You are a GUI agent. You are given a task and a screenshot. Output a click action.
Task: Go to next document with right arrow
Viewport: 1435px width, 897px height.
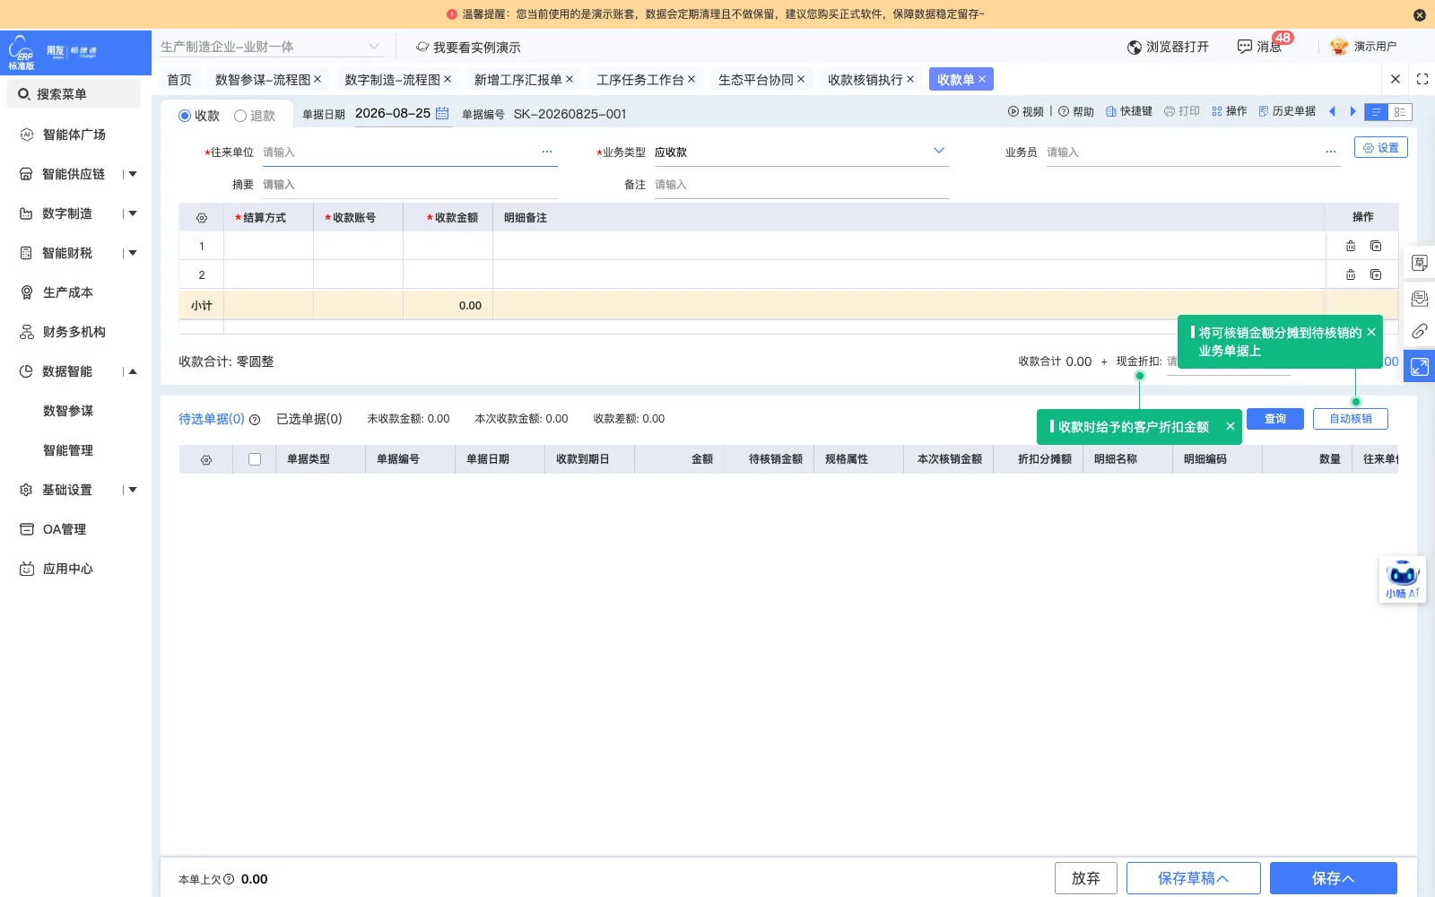[1353, 111]
